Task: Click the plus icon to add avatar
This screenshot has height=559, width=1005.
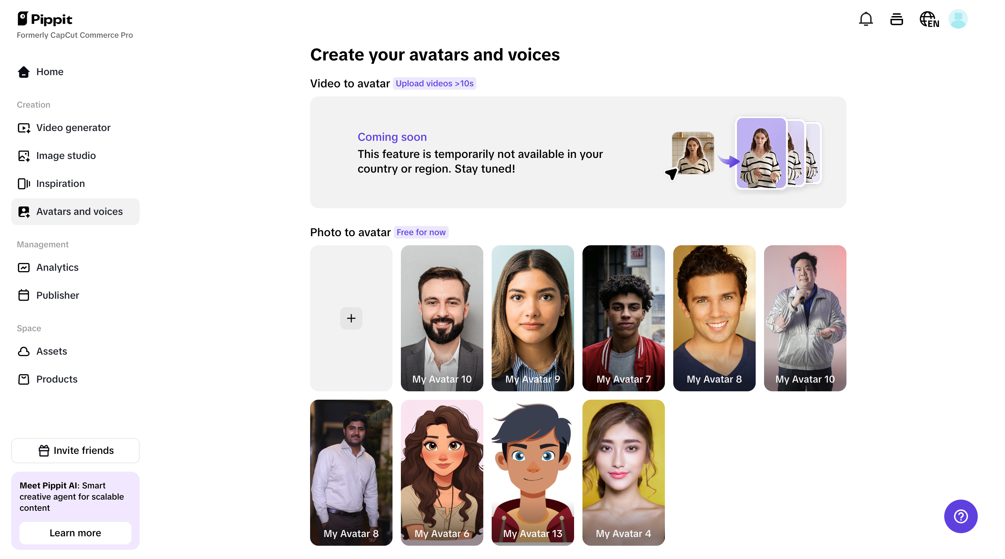Action: click(351, 318)
